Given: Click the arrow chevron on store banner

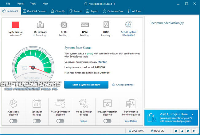Looking at the screenshot, I should pyautogui.click(x=193, y=114).
